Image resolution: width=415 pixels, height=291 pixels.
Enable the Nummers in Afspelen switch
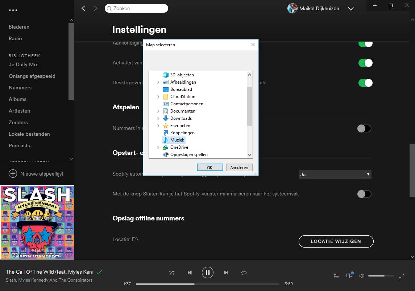(364, 128)
